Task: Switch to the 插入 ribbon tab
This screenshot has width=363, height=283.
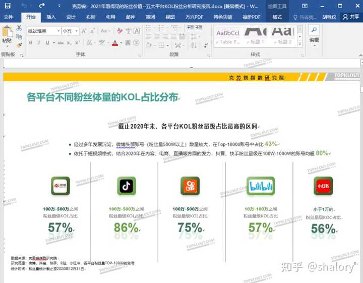Action: point(51,17)
